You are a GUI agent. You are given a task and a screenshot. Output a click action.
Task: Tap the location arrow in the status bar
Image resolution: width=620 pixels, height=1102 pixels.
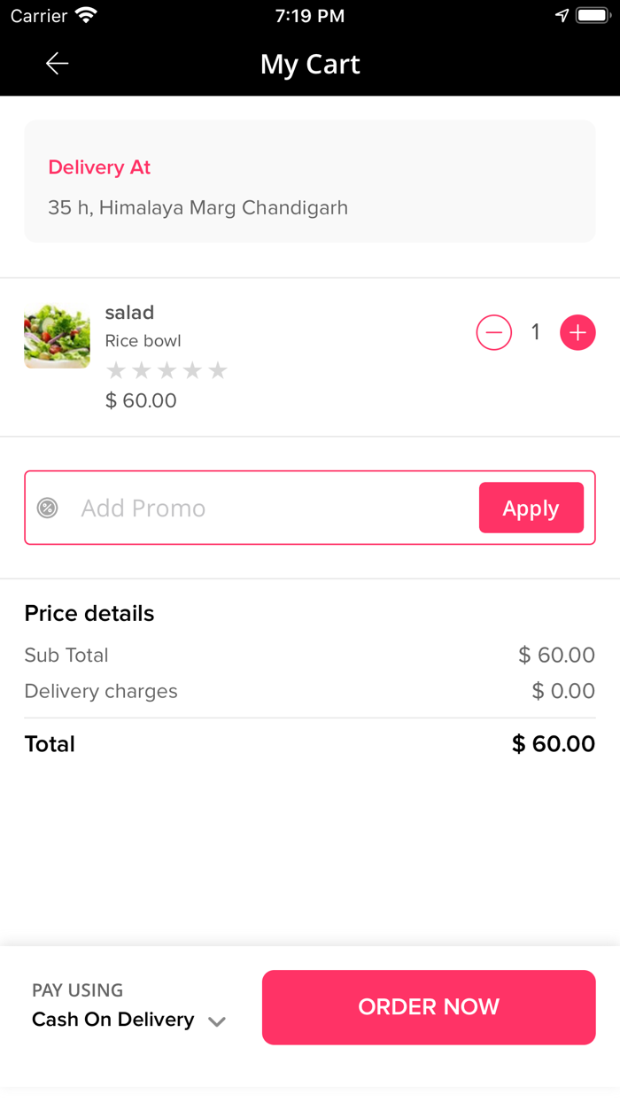(x=562, y=14)
